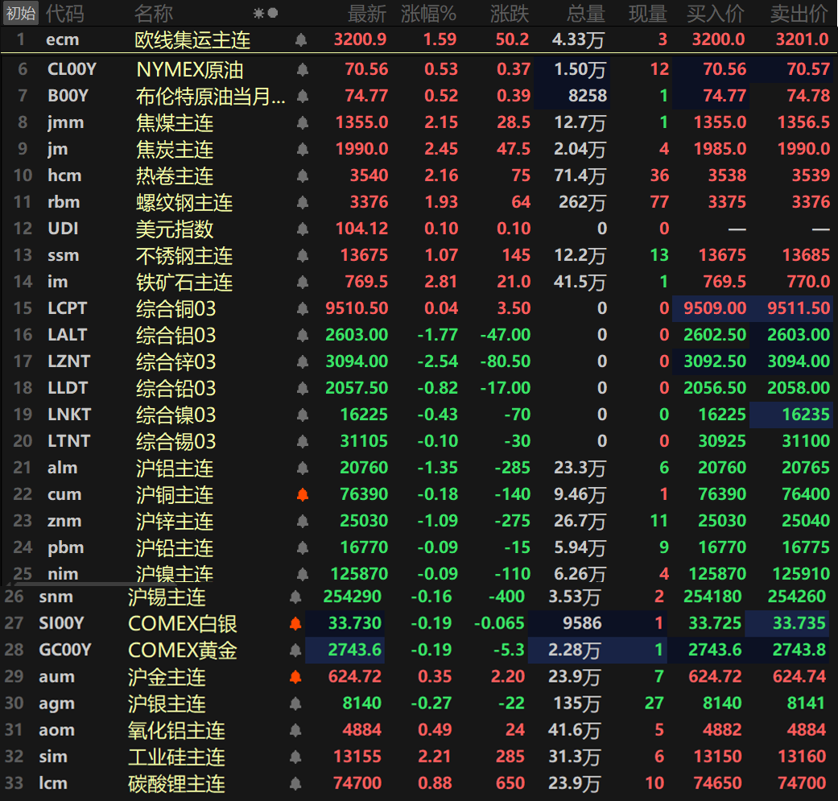Set an alert bell on NYMEX原油
Screen dimensions: 838x801
pos(303,70)
